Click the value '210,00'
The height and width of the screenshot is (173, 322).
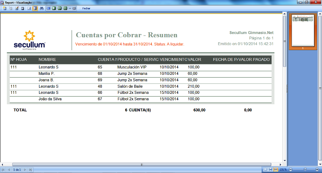coord(194,86)
